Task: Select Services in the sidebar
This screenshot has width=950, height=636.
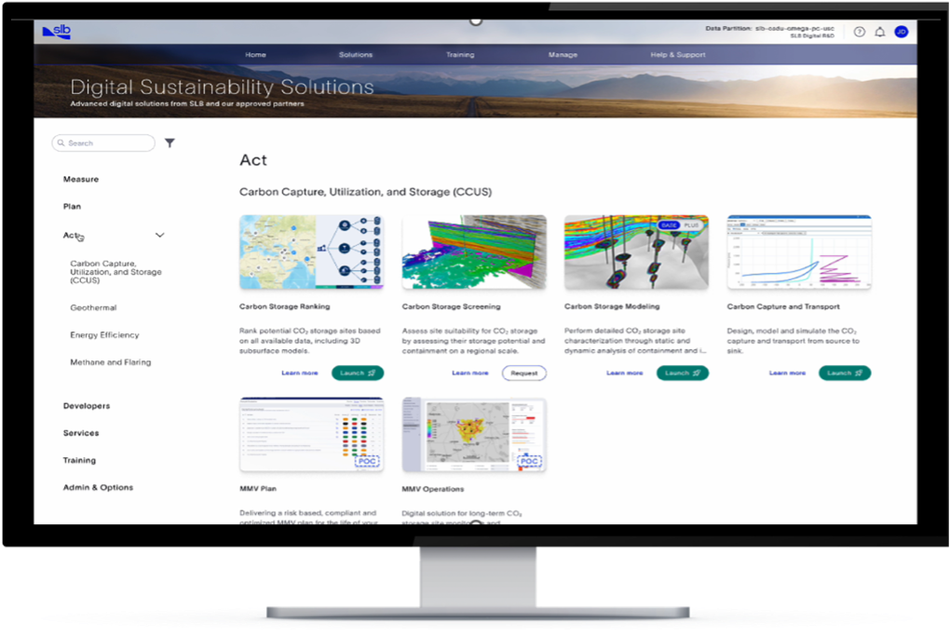Action: point(81,433)
